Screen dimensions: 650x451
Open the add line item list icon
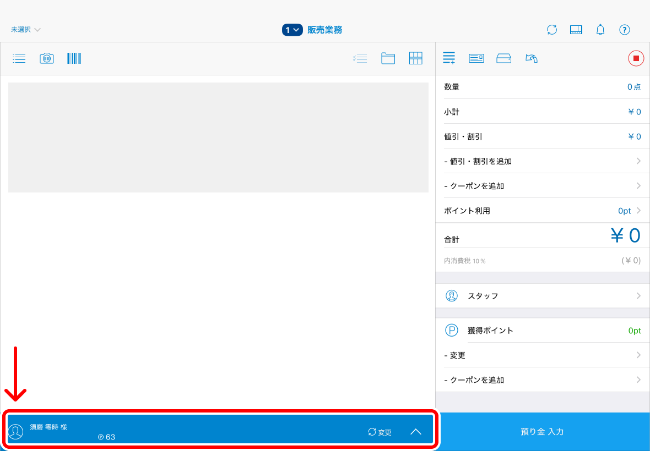coord(449,58)
